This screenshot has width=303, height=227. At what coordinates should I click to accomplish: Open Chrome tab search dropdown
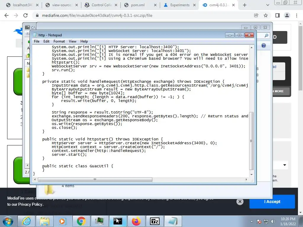[267, 5]
